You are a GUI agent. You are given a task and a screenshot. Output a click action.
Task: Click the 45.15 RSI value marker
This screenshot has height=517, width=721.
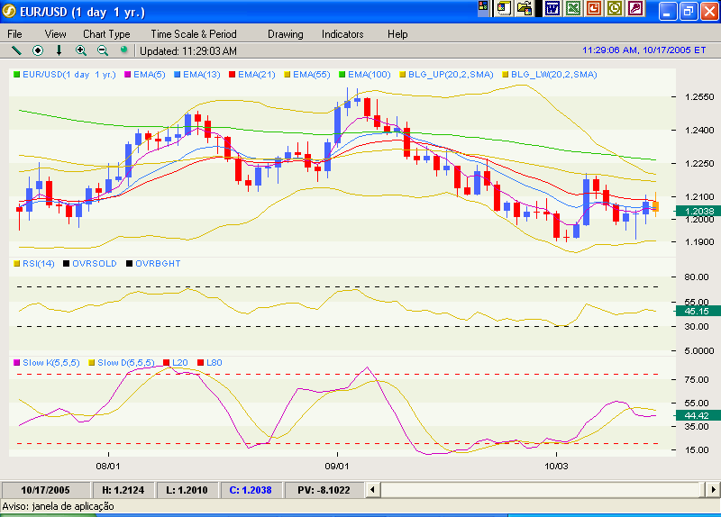(698, 311)
